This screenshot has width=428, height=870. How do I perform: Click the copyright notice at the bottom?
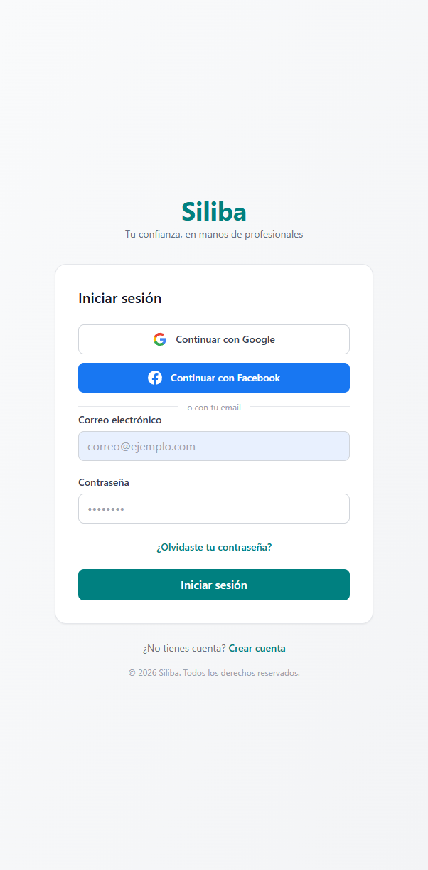pos(214,672)
